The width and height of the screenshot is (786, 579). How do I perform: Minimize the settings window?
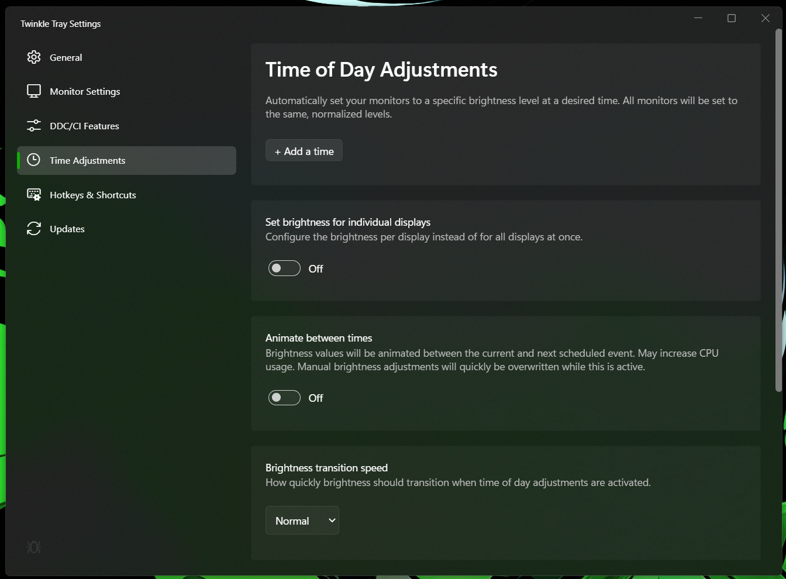[698, 18]
